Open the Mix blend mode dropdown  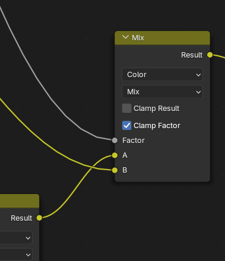(162, 92)
